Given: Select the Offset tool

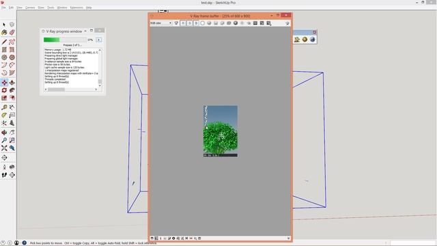Looking at the screenshot, I should tap(12, 98).
